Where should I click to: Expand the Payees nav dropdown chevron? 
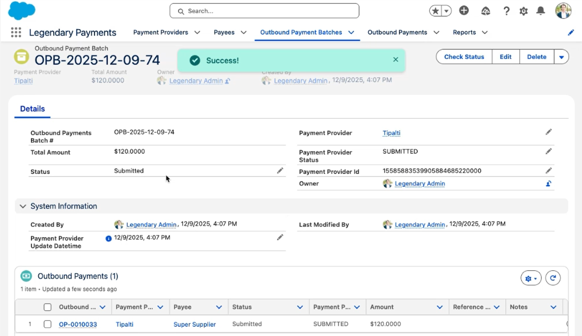(243, 32)
